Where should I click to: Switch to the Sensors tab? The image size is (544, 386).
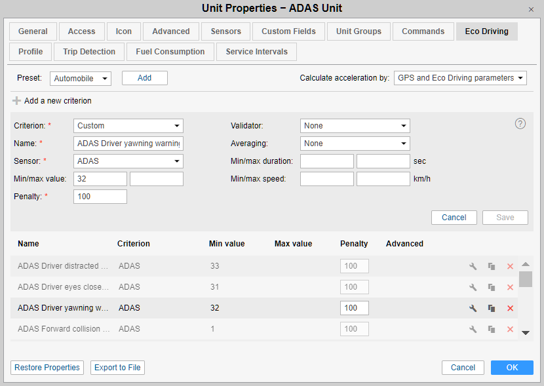tap(225, 31)
